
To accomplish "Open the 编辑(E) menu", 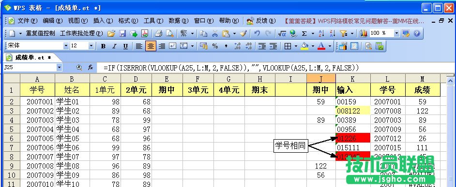I will point(53,21).
